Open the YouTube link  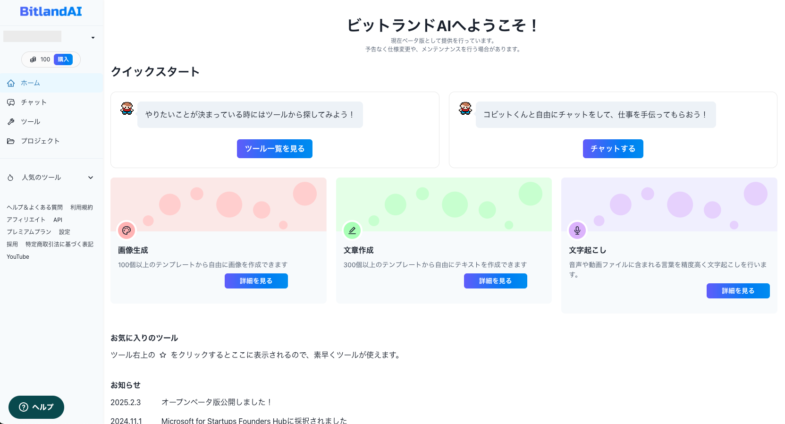[x=18, y=257]
